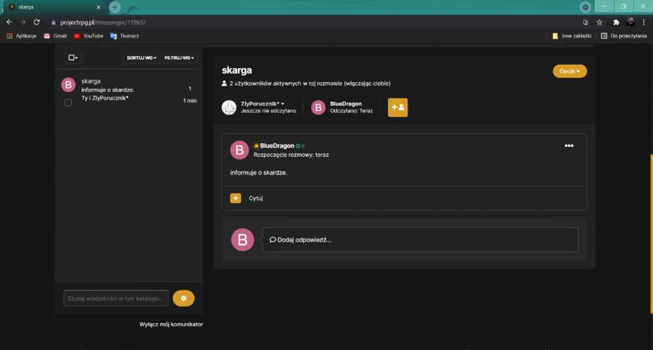
Task: Expand the SORTUJ WG dropdown
Action: tap(142, 58)
